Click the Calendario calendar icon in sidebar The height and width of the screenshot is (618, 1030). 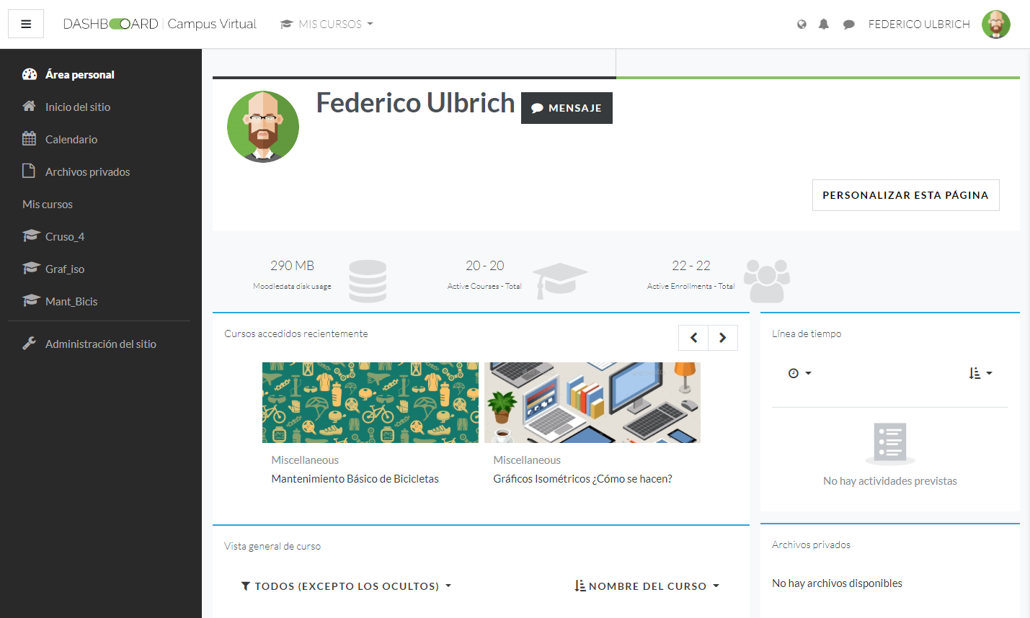[29, 139]
